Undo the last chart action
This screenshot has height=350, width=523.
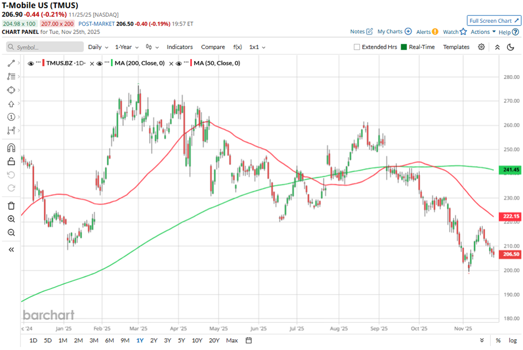click(x=11, y=175)
